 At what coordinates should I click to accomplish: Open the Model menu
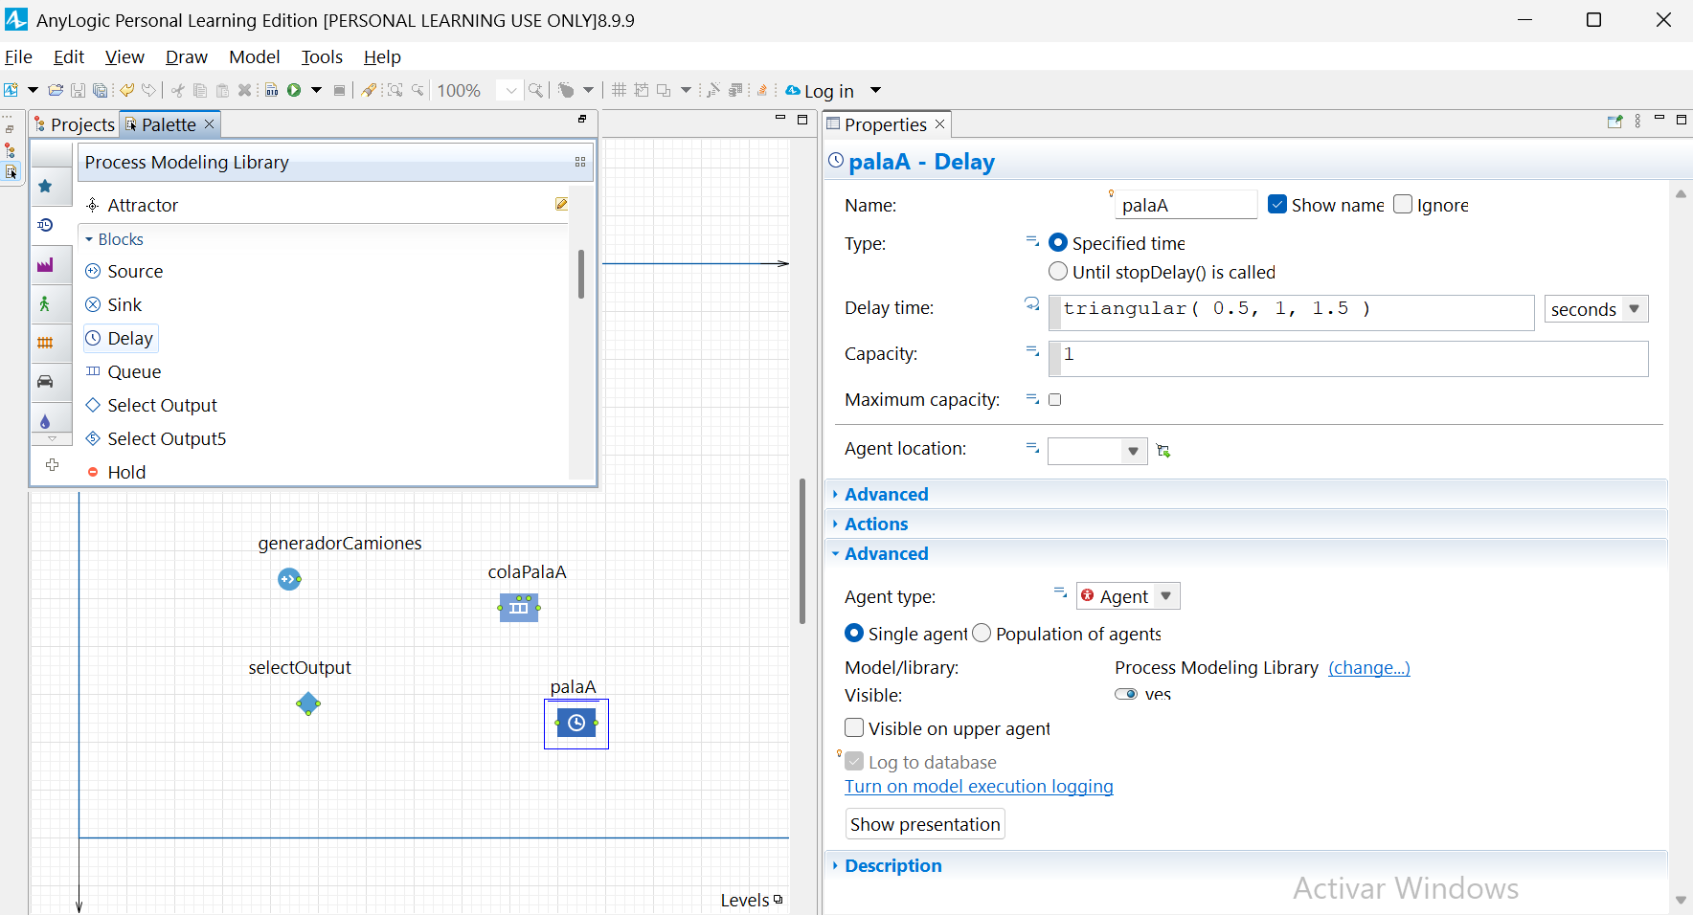tap(255, 57)
